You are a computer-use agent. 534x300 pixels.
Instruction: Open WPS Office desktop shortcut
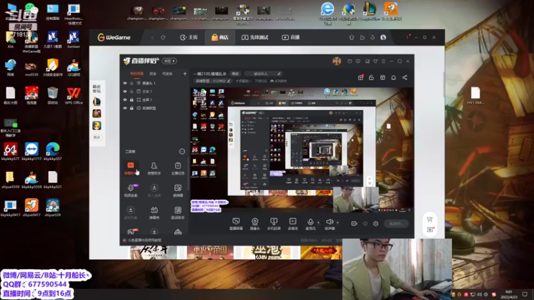coord(73,95)
